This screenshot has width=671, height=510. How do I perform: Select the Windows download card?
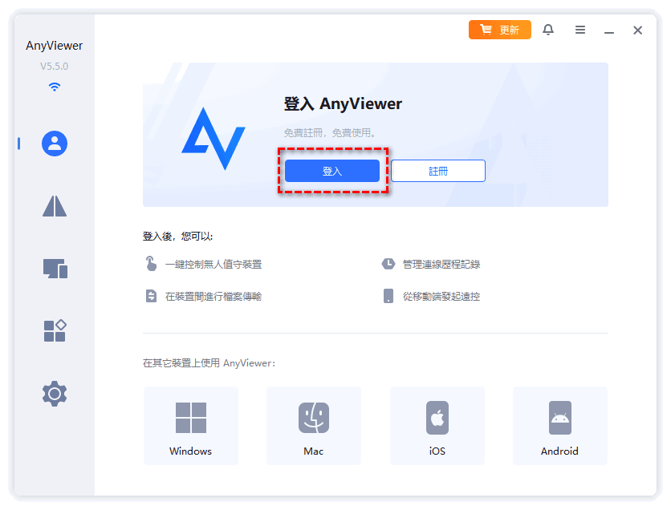click(191, 426)
